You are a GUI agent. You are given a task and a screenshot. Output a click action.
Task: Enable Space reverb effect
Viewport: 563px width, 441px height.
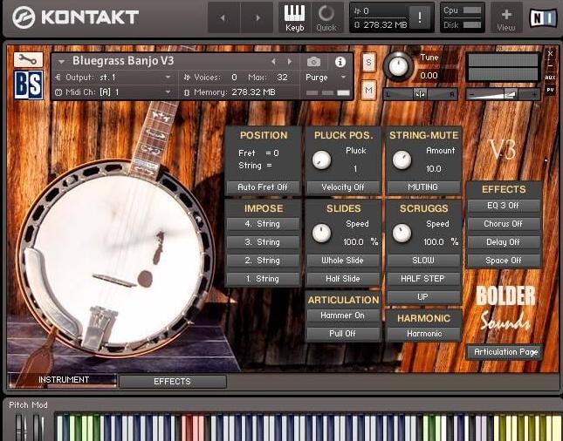tap(503, 261)
